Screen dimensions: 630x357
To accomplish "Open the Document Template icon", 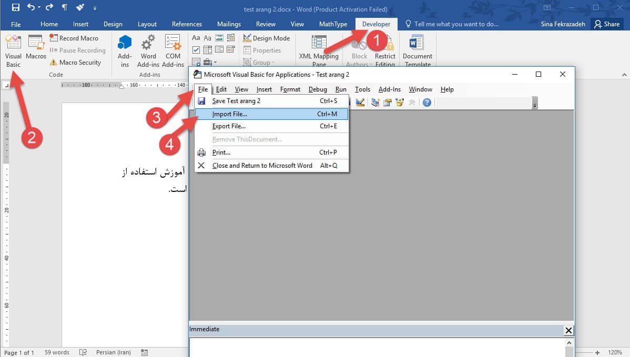I will click(x=417, y=51).
